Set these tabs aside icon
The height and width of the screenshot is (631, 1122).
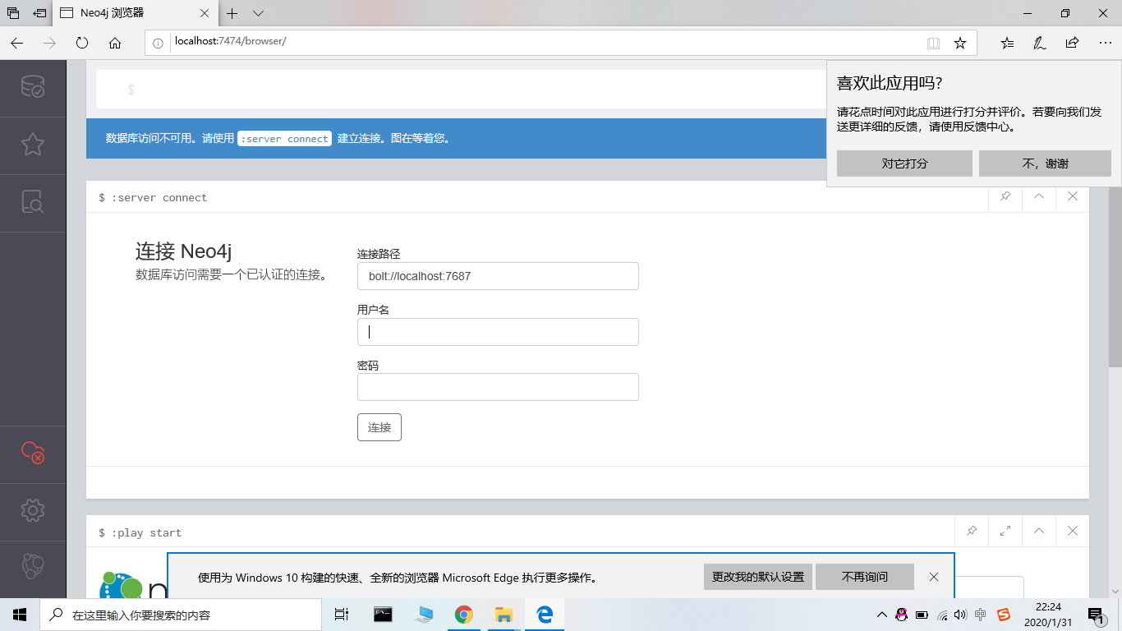pos(39,13)
